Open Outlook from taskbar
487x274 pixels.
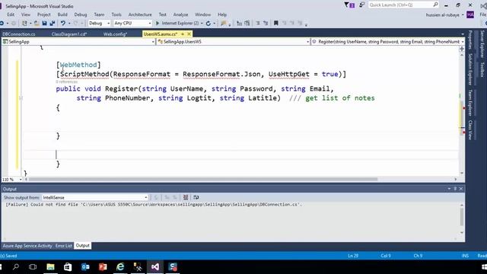[x=85, y=267]
